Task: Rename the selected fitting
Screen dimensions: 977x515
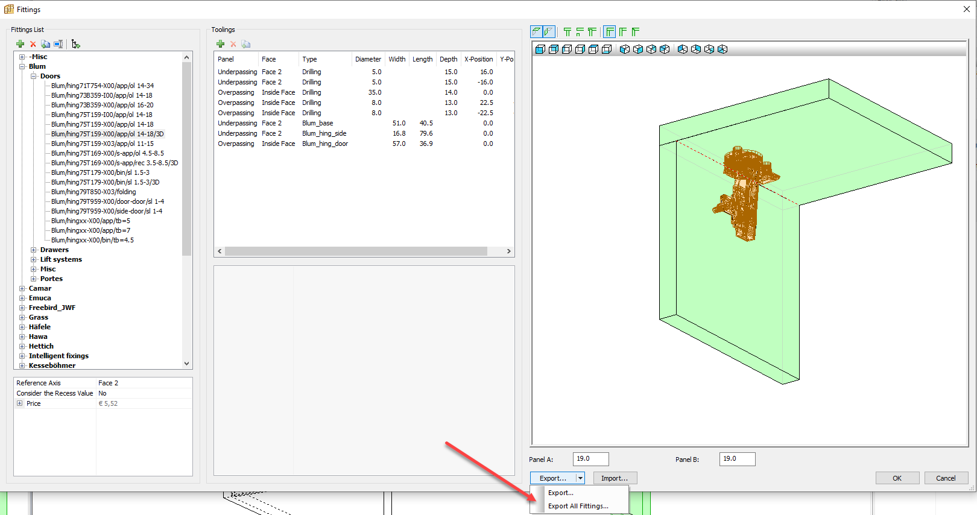Action: 58,44
